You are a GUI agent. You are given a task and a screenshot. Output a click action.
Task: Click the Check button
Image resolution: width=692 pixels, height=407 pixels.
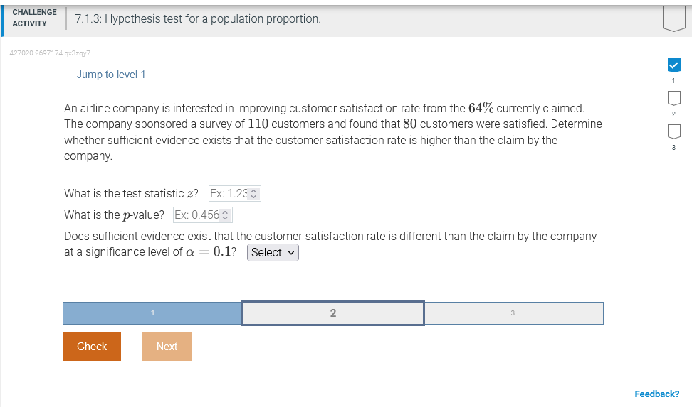pos(92,346)
